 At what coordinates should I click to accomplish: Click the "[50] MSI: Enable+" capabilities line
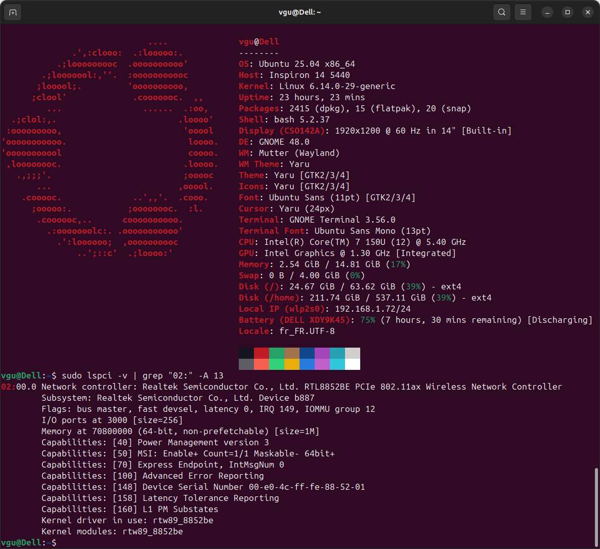tap(188, 453)
